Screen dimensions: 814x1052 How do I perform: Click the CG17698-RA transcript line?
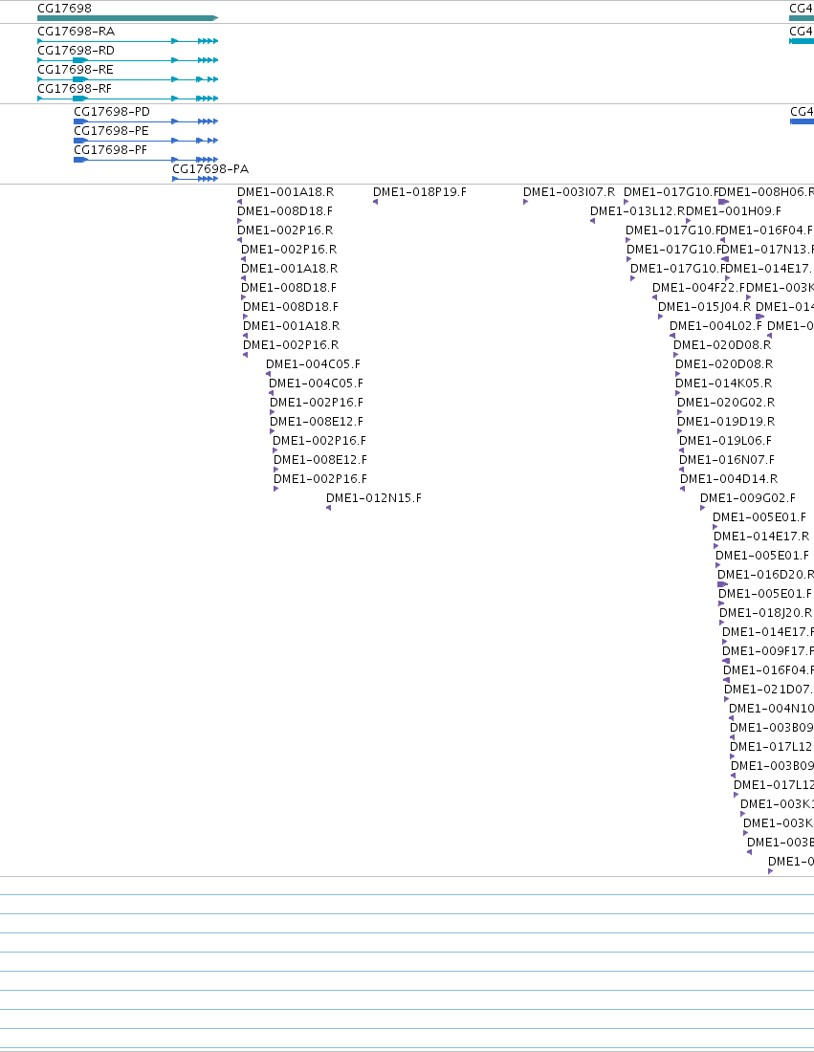127,41
